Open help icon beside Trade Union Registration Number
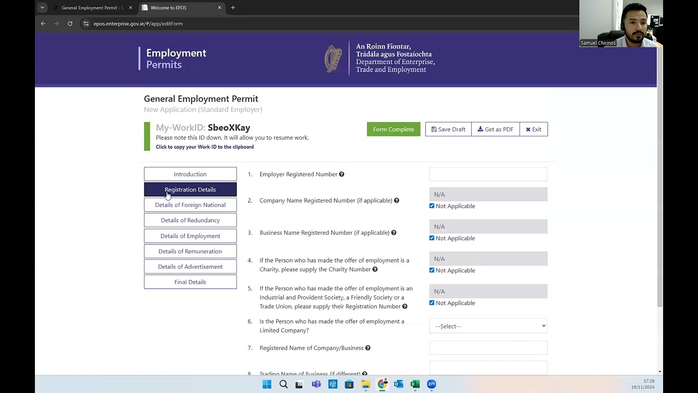The width and height of the screenshot is (698, 393). (x=405, y=306)
